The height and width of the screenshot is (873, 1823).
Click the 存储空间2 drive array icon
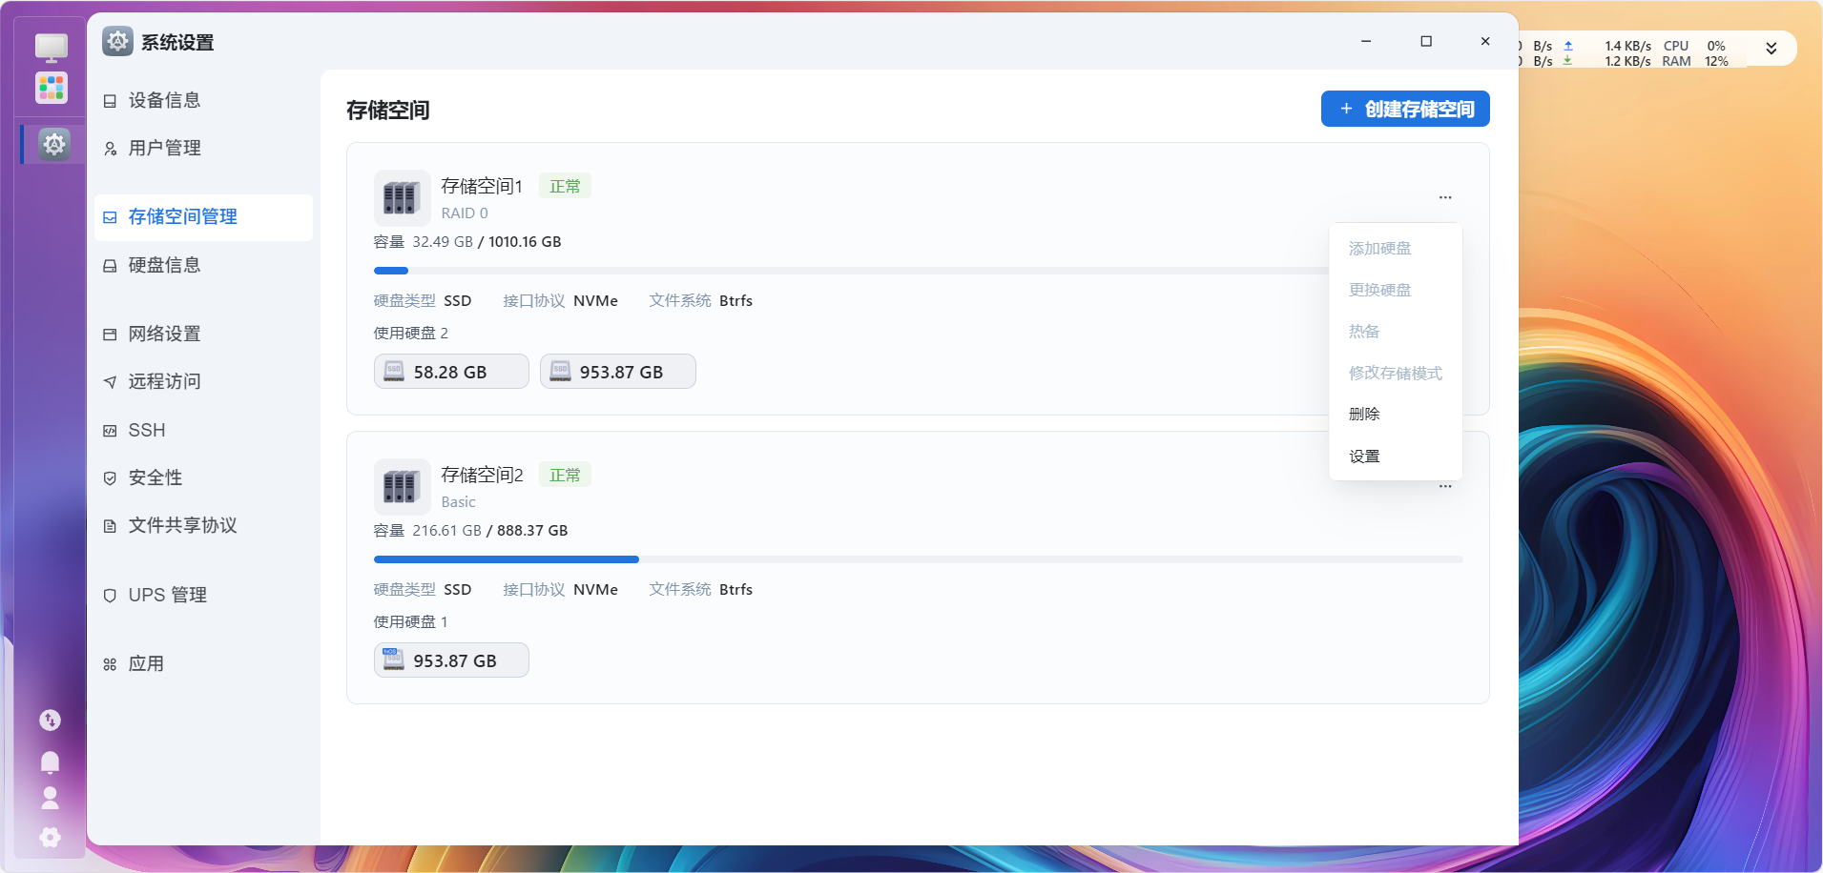[x=402, y=487]
